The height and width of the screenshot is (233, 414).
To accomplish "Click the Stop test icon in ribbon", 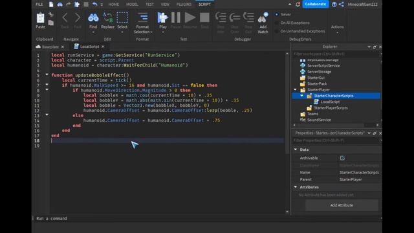I will tap(204, 17).
